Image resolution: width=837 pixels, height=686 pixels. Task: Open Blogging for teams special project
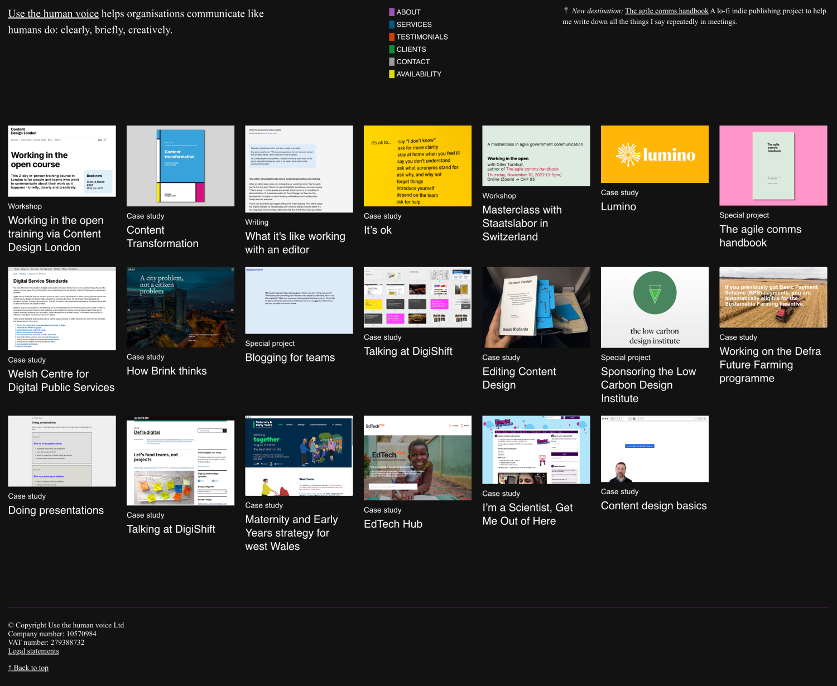290,358
